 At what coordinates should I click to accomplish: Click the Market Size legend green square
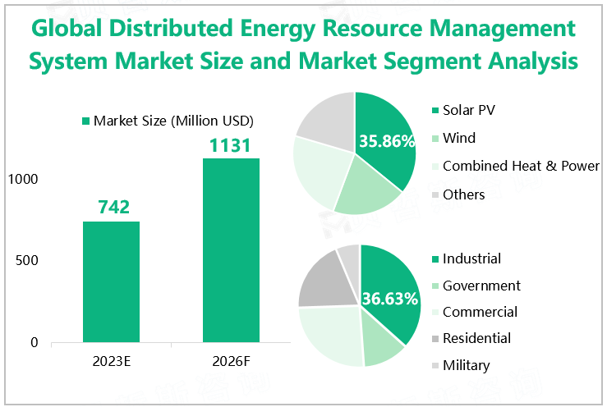[85, 121]
